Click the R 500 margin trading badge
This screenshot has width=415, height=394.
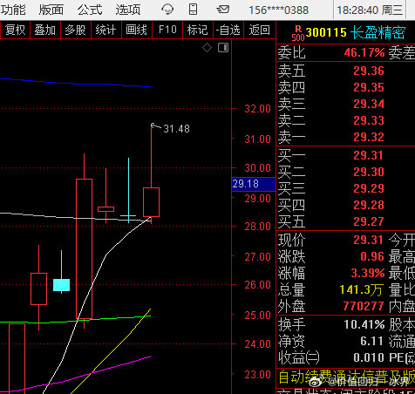(x=298, y=33)
